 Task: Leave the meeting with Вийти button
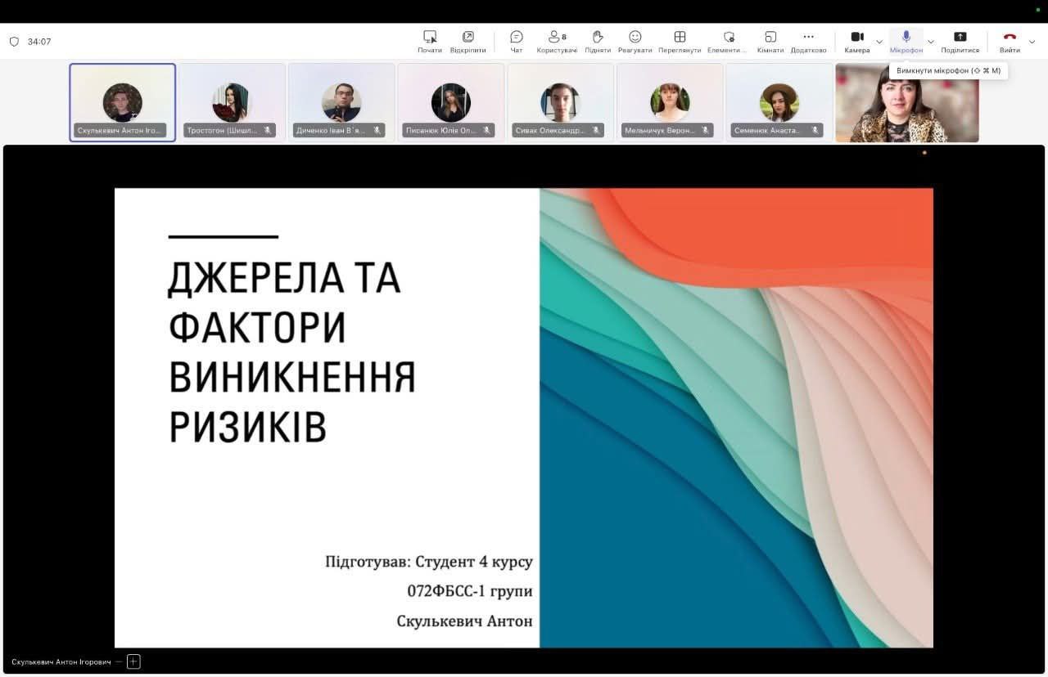[1010, 40]
